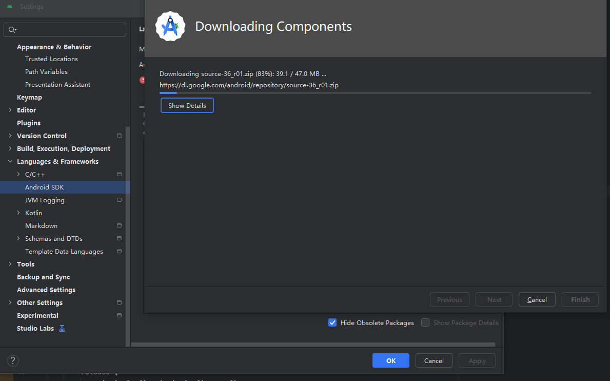
Task: Open the Plugins settings page
Action: (29, 123)
